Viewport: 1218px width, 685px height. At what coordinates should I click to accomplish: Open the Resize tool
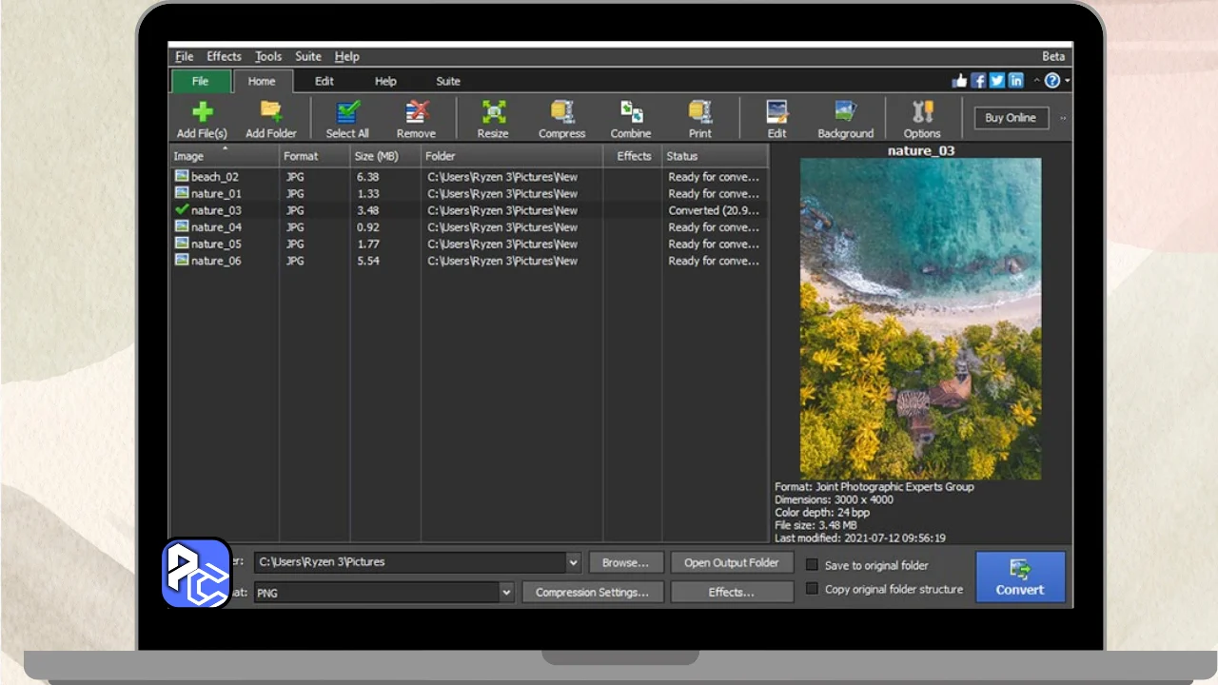[x=493, y=119]
